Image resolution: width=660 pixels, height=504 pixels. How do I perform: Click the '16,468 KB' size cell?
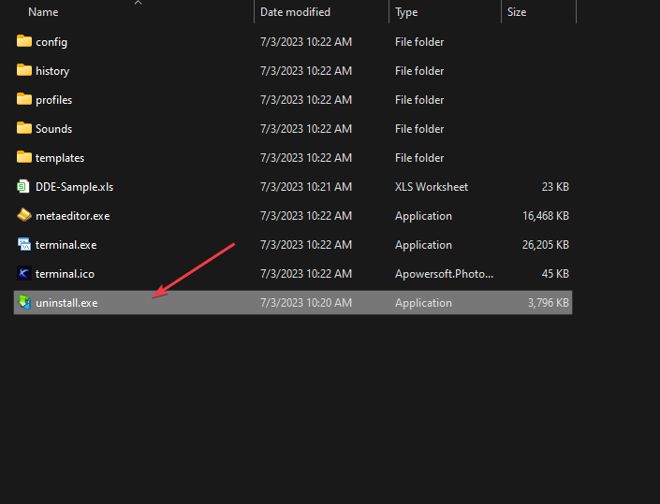(546, 216)
